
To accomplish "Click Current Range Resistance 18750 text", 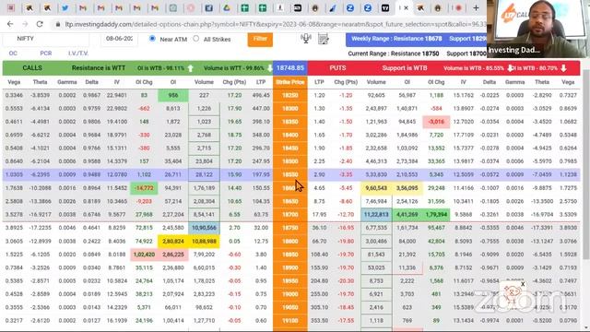I will [394, 53].
